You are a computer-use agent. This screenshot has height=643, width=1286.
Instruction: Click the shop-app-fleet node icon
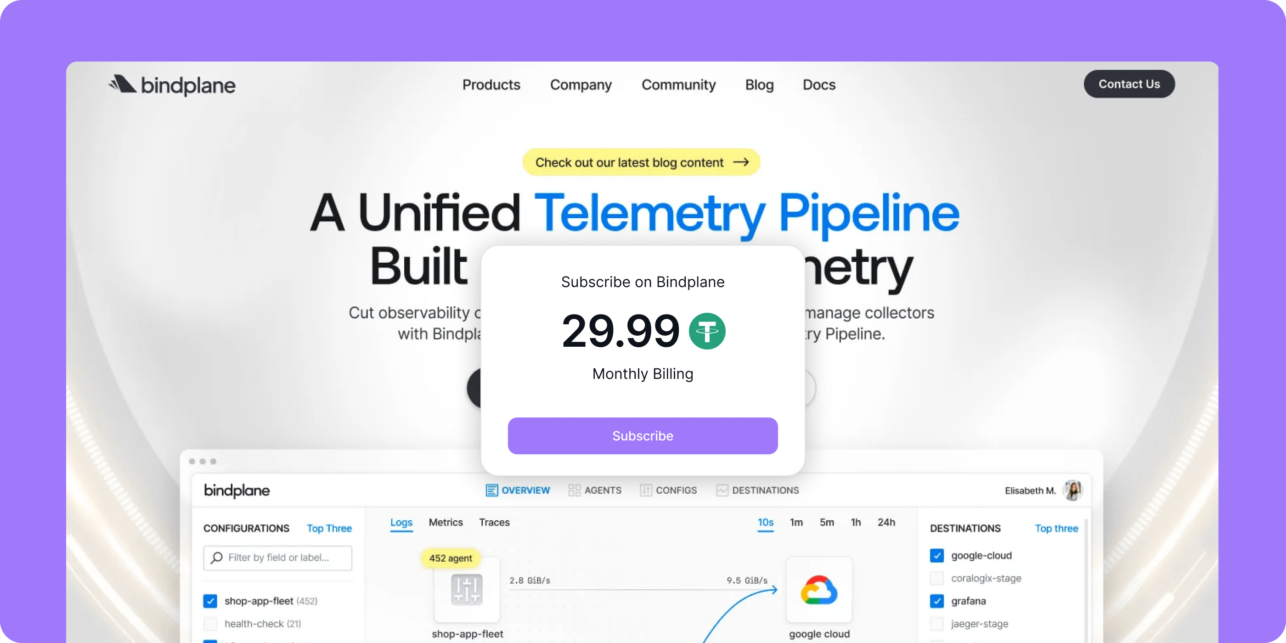coord(466,590)
